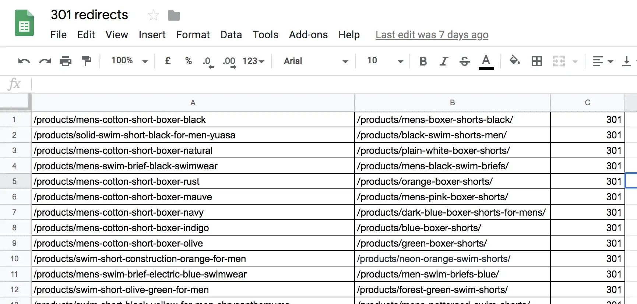Open the Add-ons menu

(308, 35)
